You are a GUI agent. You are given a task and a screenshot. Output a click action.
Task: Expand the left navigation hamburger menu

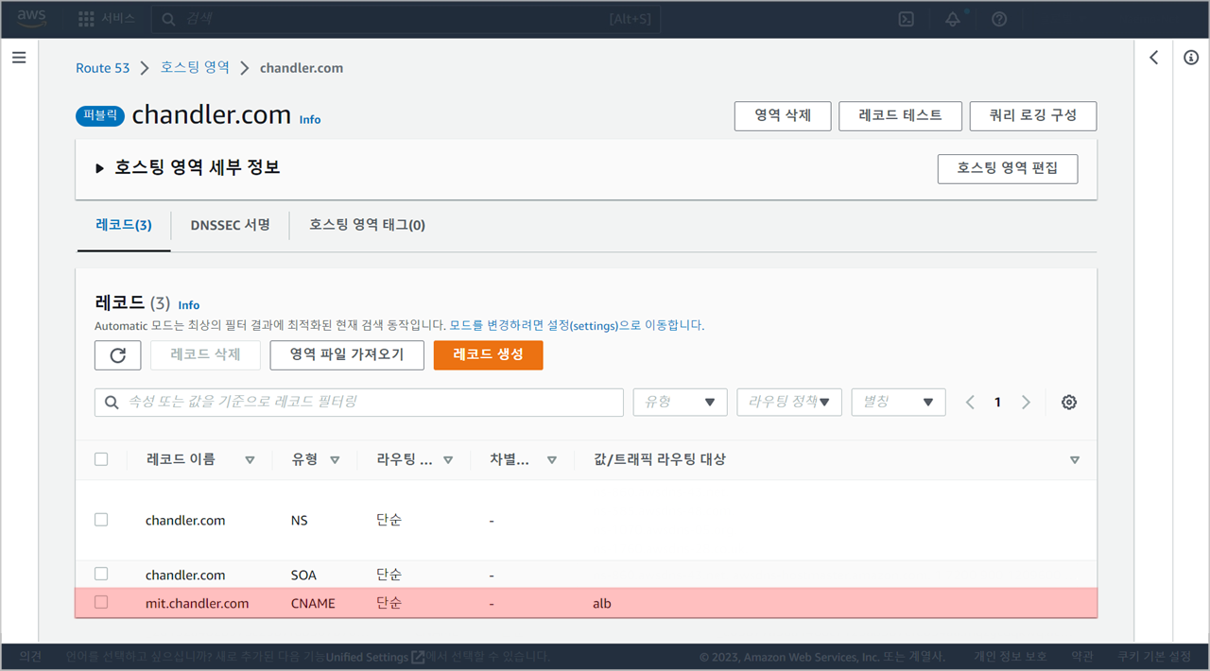click(x=19, y=58)
